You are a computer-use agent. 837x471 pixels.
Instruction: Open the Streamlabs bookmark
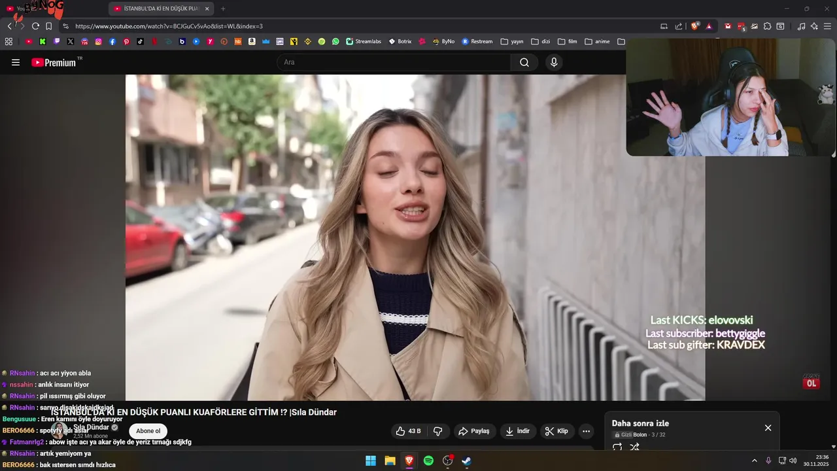pos(364,41)
